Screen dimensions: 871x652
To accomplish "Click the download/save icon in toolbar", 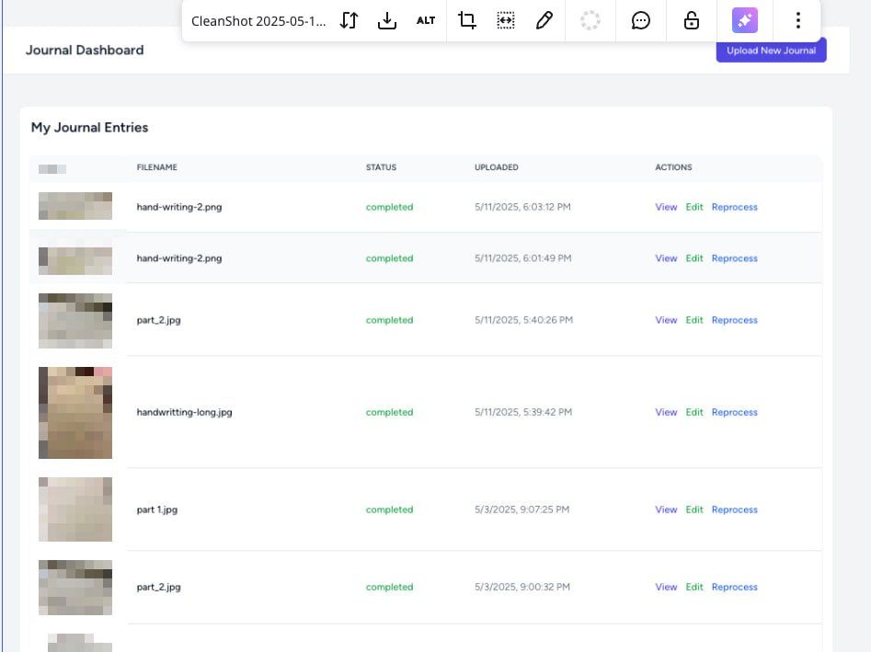I will pos(386,20).
